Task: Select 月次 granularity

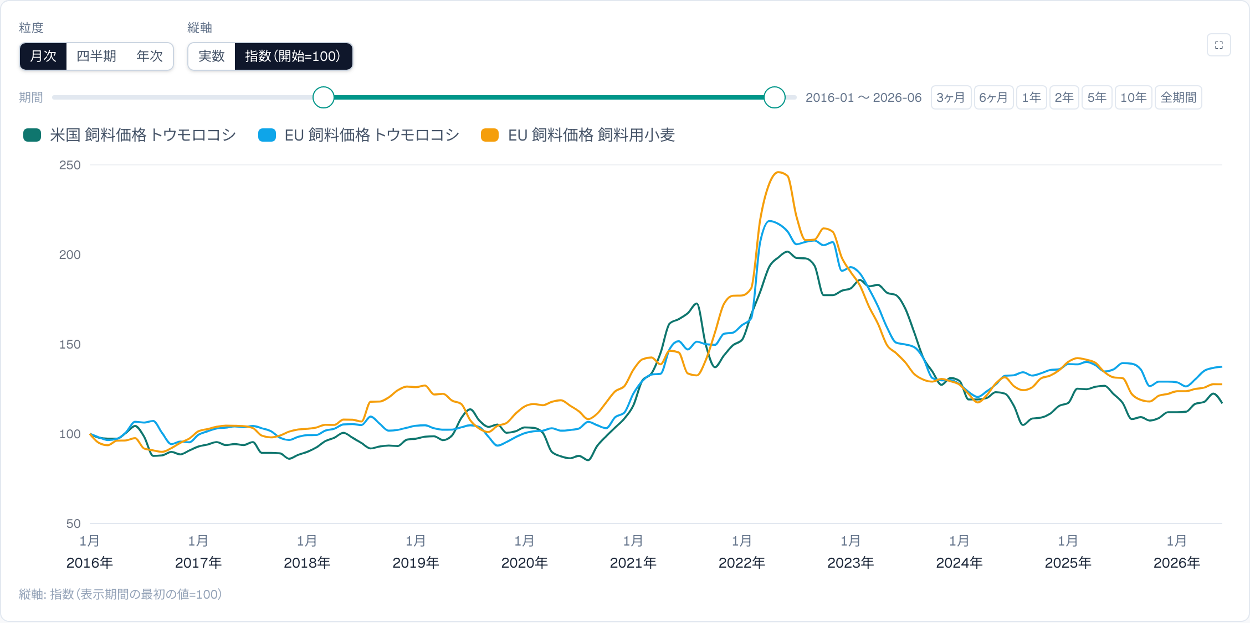Action: [43, 56]
